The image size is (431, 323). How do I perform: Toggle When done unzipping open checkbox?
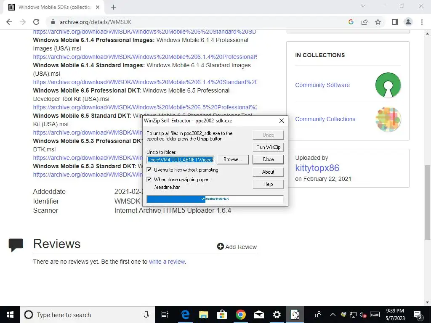tap(149, 179)
